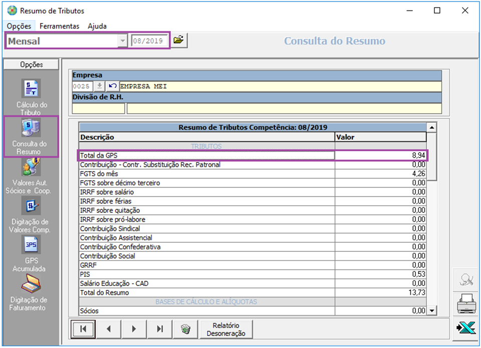Screen dimensions: 481x348
Task: Click the undo arrow next to company code
Action: coord(112,86)
